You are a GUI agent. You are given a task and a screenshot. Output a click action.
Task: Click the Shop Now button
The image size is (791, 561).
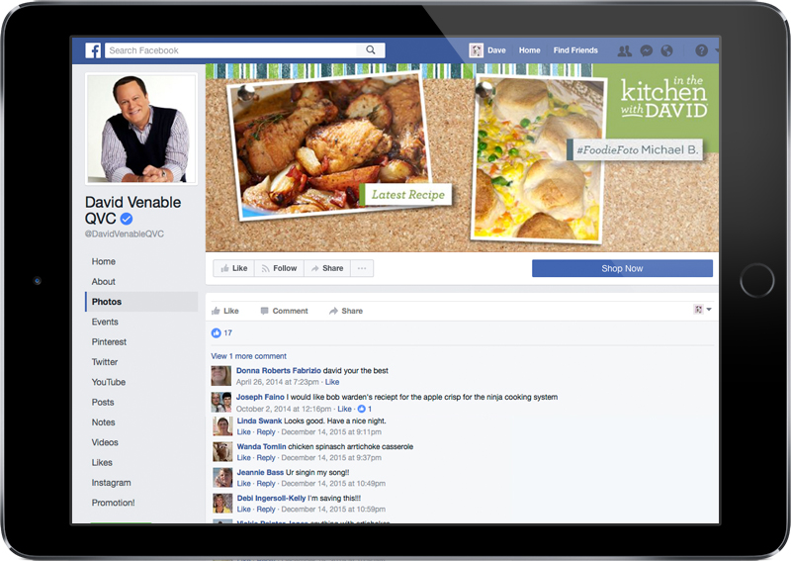(622, 268)
